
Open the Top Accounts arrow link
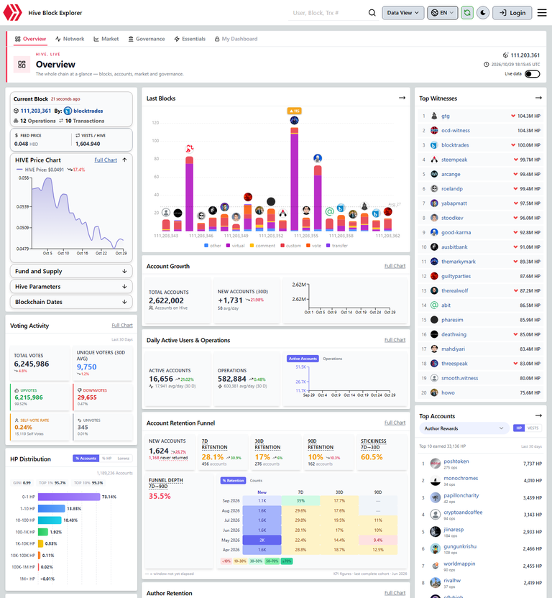tap(538, 415)
